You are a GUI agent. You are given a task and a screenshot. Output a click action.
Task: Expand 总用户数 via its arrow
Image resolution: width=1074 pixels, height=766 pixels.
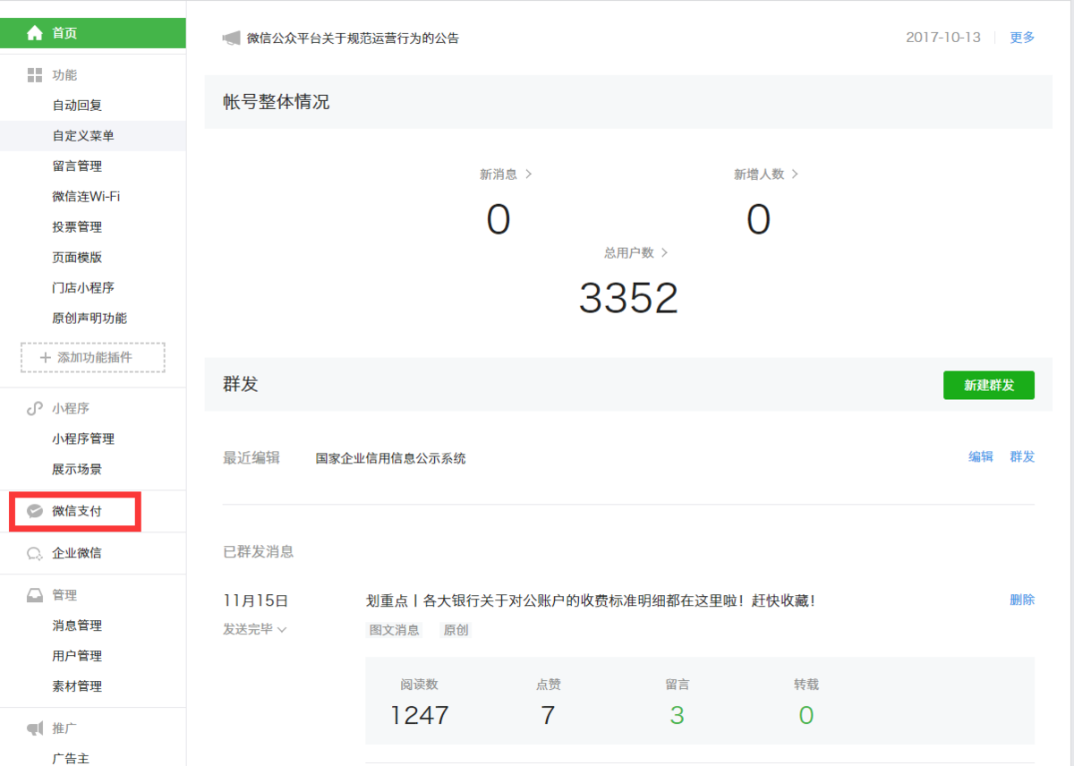pyautogui.click(x=664, y=253)
